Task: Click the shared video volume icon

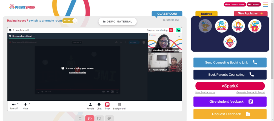Action: point(42,92)
